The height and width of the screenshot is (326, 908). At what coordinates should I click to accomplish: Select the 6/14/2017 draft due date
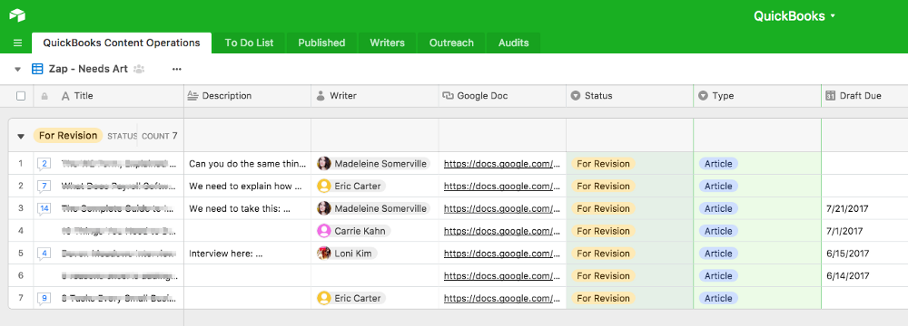pyautogui.click(x=848, y=275)
